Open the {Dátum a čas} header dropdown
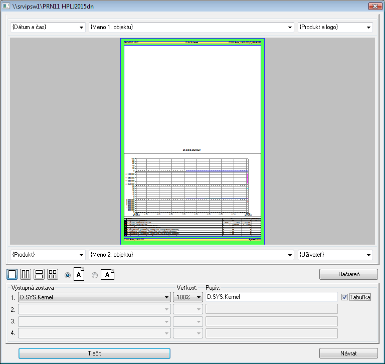385x364 pixels. pos(48,27)
